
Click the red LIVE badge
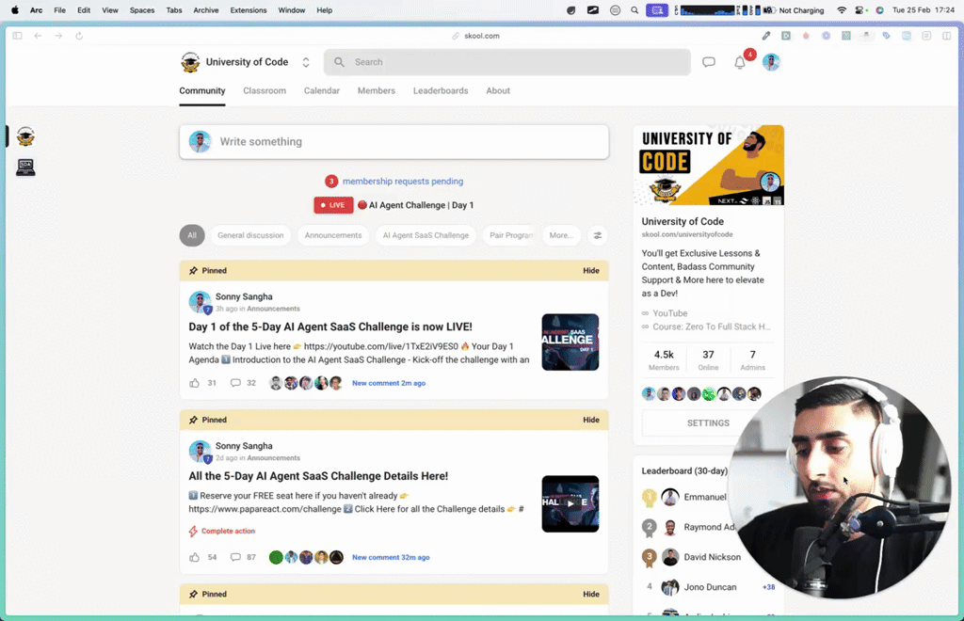pos(333,205)
